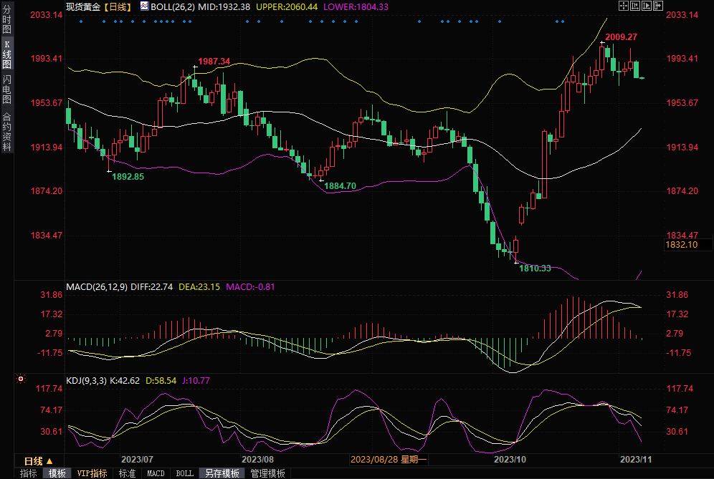Click the play-forward chart range icon
The image size is (714, 479).
(x=647, y=6)
